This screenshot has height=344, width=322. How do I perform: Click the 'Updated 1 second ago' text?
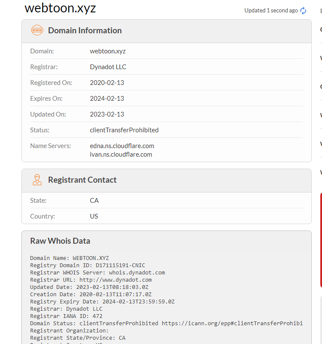271,11
